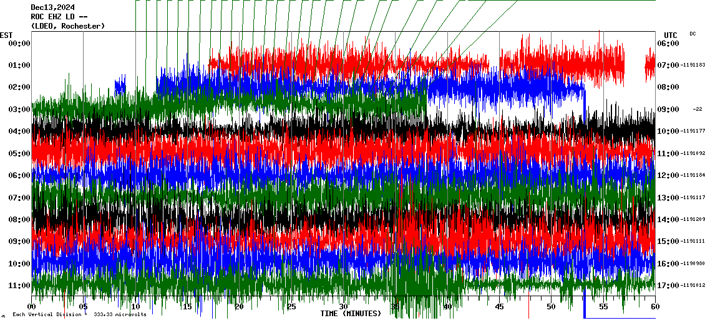Click the 60 minute tick label
The image size is (705, 323).
[x=655, y=307]
